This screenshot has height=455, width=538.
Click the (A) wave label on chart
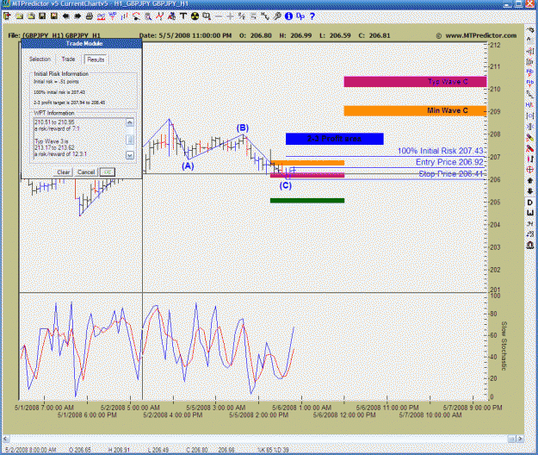click(x=188, y=165)
